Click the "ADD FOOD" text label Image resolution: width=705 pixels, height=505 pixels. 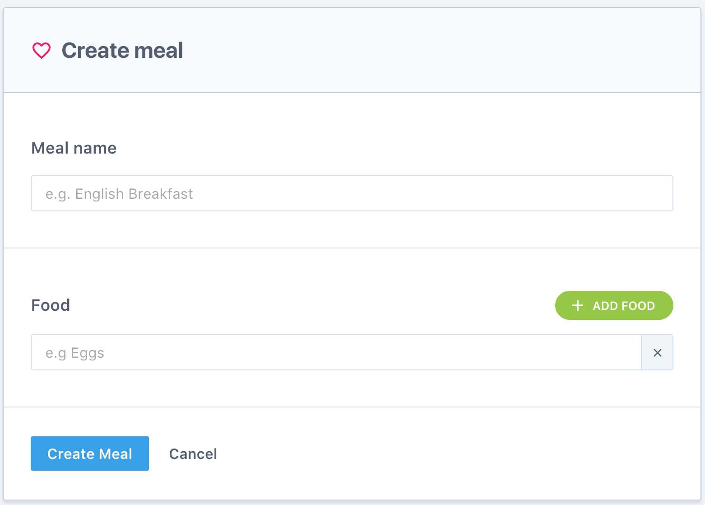click(x=623, y=306)
